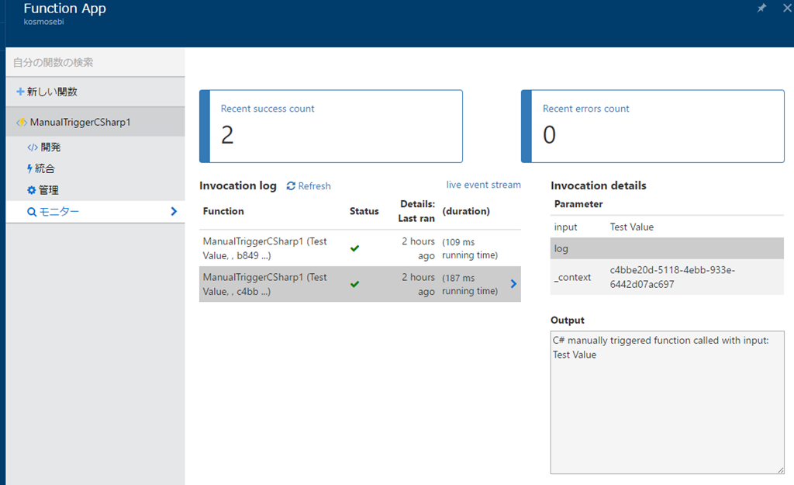Screen dimensions: 794x485
Task: Click the code icon beside 開発
Action: 32,147
